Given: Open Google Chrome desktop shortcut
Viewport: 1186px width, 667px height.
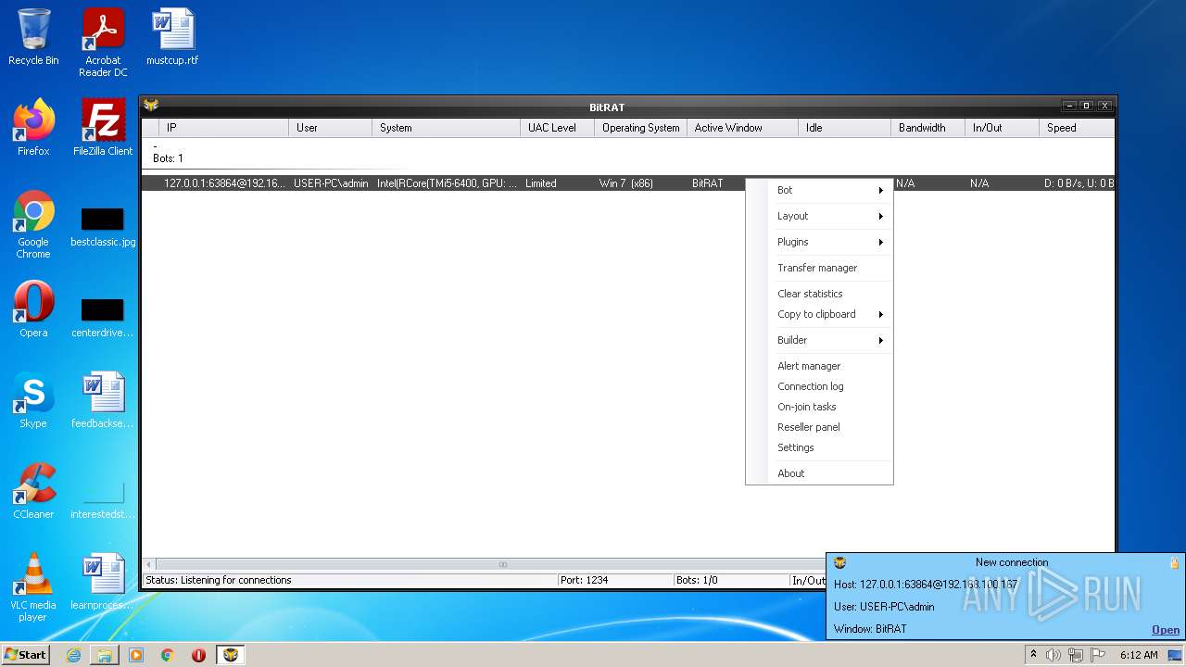Looking at the screenshot, I should [33, 225].
